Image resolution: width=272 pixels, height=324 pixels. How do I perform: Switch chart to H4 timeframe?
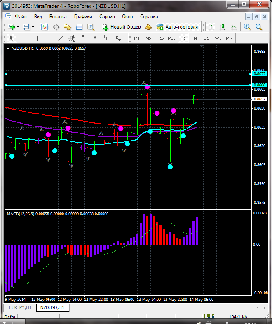coord(194,38)
